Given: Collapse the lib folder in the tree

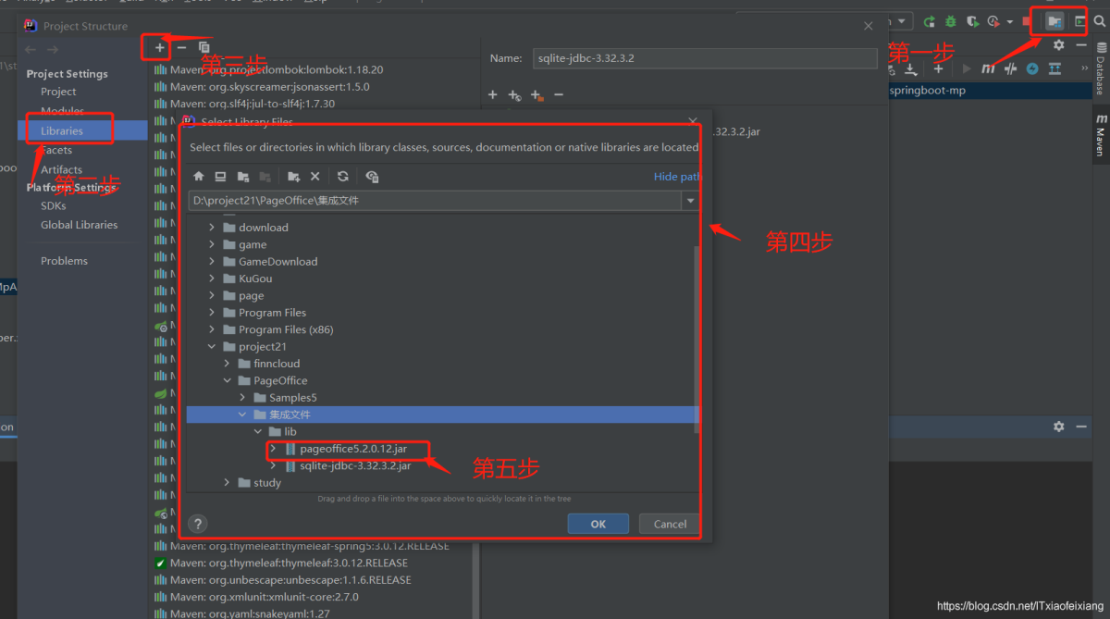Looking at the screenshot, I should point(258,430).
